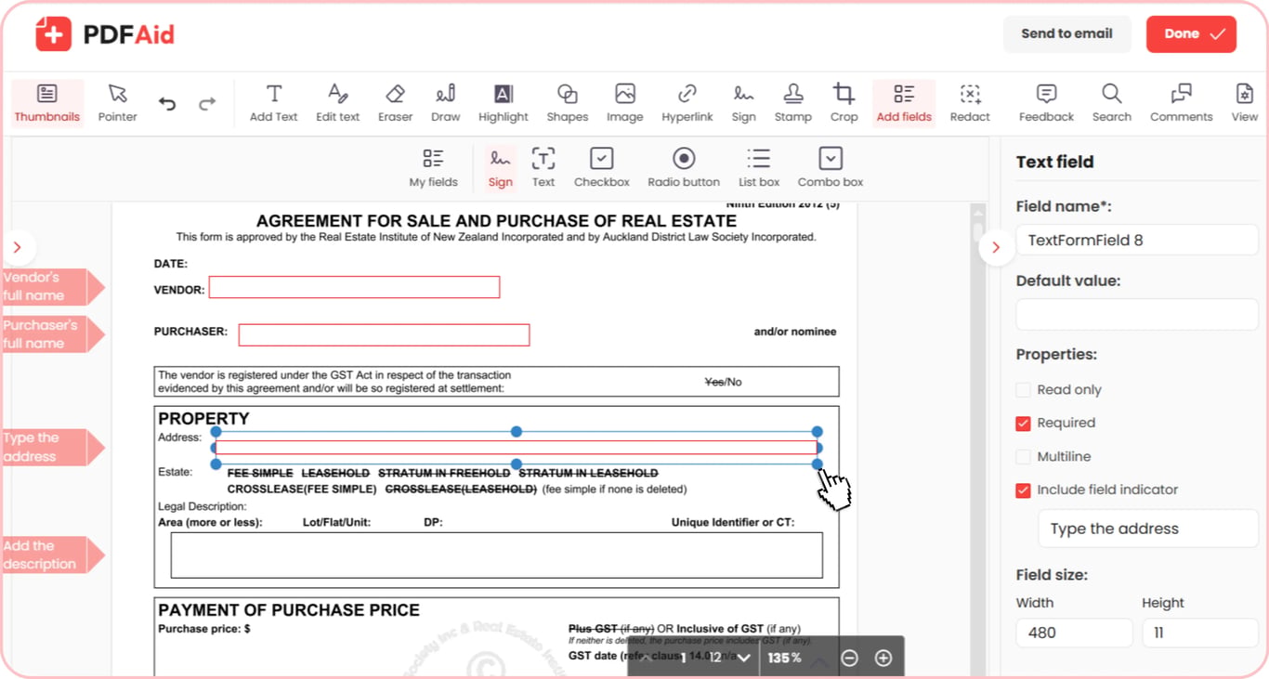The width and height of the screenshot is (1269, 679).
Task: Activate the Crop tool
Action: click(x=844, y=103)
